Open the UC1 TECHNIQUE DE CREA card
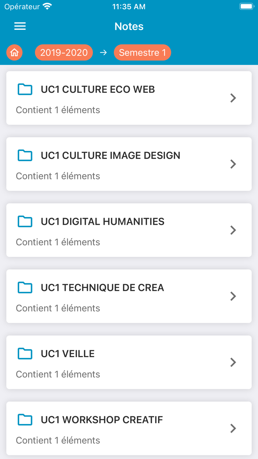This screenshot has width=258, height=459. pos(129,296)
